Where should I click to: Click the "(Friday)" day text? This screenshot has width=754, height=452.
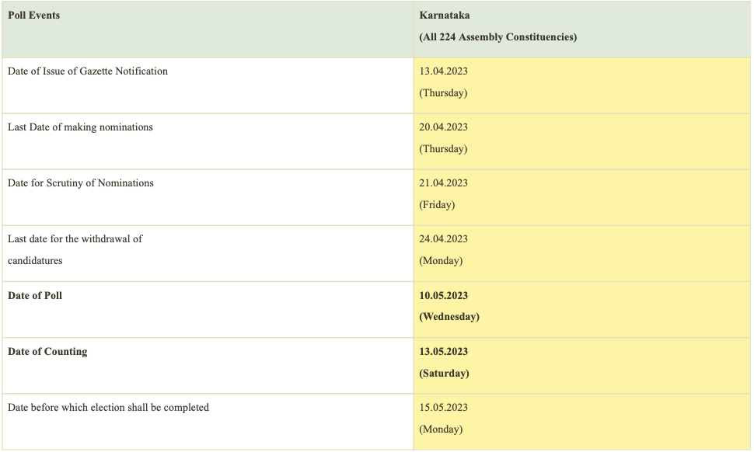click(437, 205)
